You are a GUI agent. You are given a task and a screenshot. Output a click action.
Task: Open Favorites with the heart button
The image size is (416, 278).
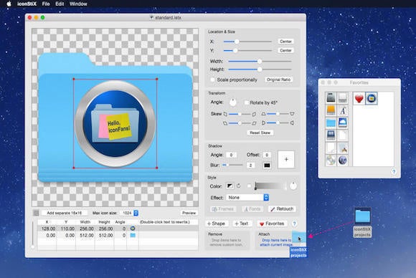pos(272,224)
